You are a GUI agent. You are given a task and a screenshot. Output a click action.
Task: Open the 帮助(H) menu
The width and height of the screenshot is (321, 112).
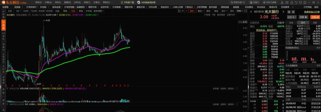point(106,2)
